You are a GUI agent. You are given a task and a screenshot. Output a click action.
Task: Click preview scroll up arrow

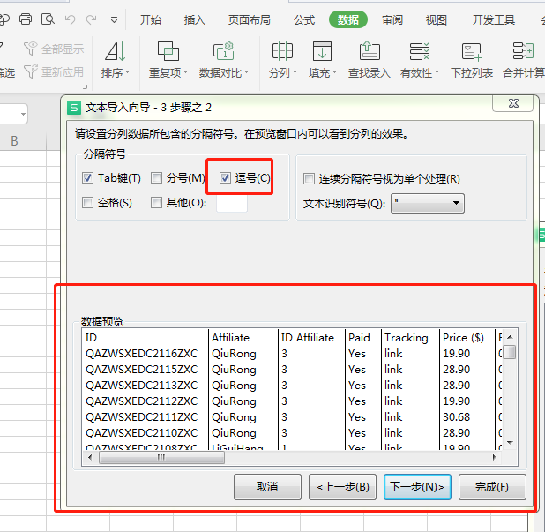[x=510, y=337]
